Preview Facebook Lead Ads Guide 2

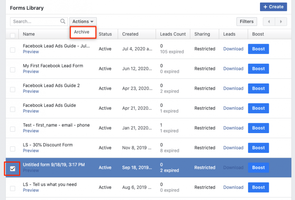(x=31, y=92)
